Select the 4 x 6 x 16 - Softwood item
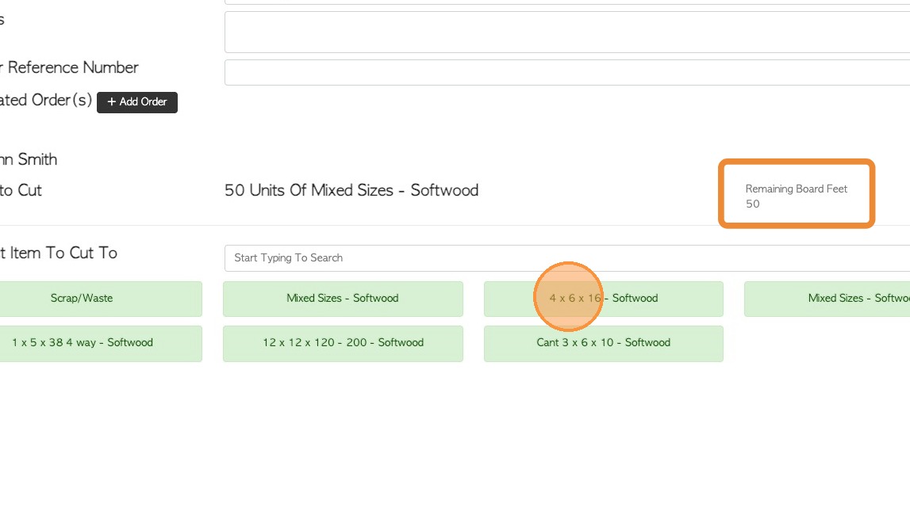 tap(604, 299)
